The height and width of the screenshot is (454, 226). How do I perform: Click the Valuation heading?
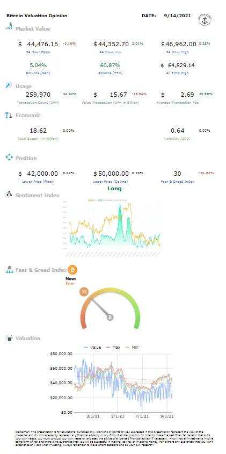click(28, 338)
